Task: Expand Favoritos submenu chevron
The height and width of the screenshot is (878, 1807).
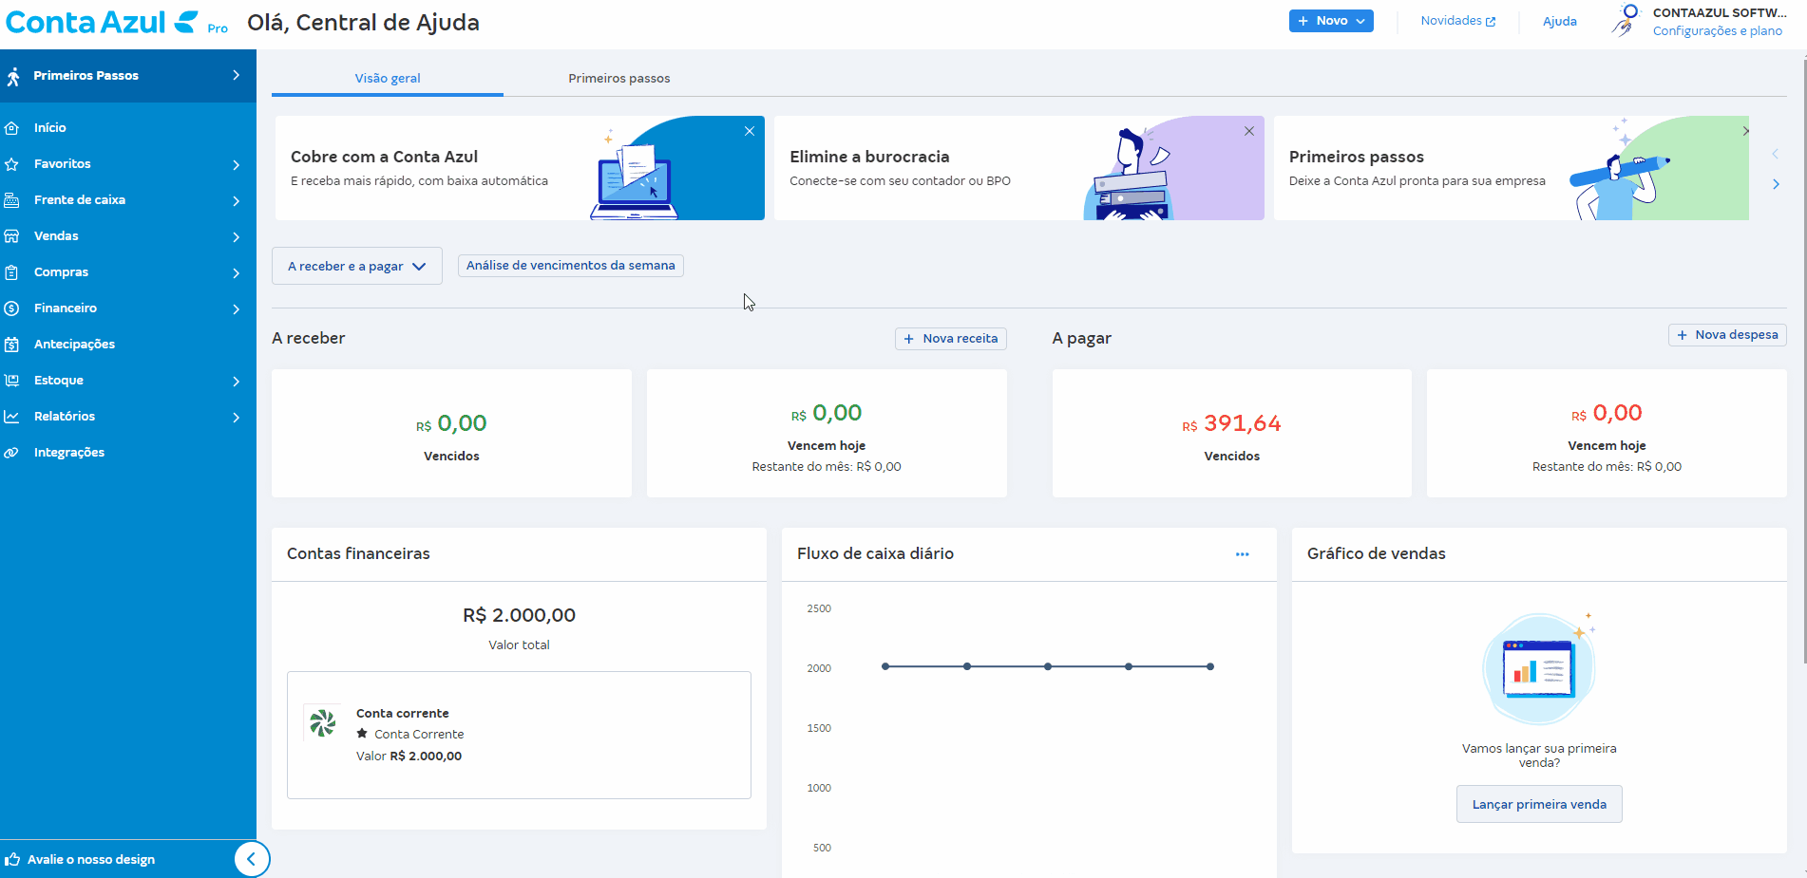Action: click(237, 164)
